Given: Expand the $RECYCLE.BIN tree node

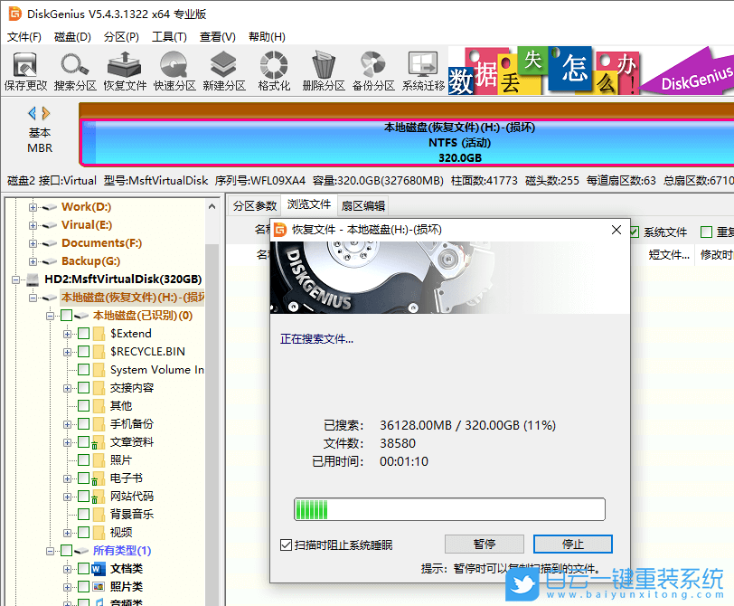Looking at the screenshot, I should click(x=69, y=351).
